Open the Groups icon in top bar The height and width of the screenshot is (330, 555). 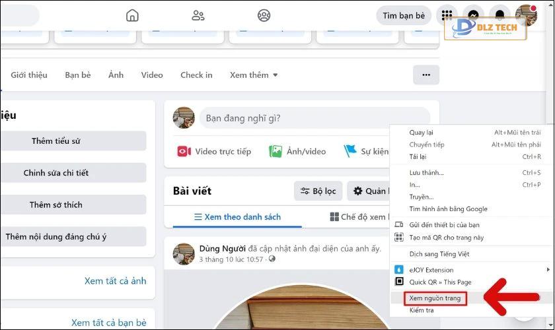(264, 16)
